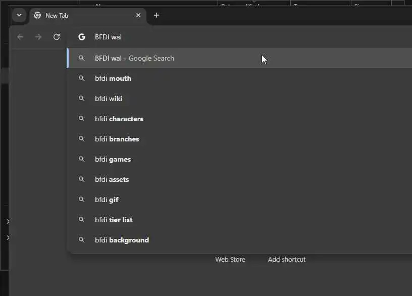Click the 'bfdi tier list' suggestion

pos(114,220)
